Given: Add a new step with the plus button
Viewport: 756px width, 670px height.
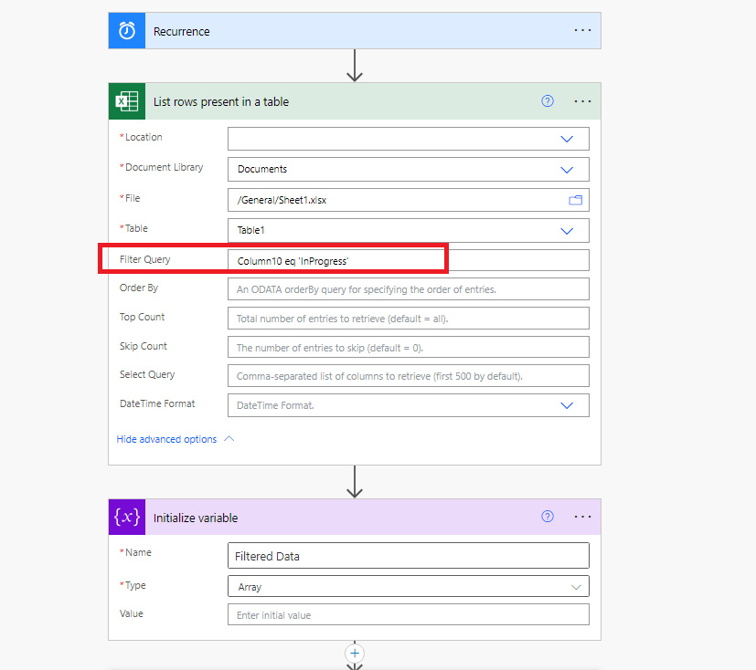Looking at the screenshot, I should click(355, 654).
